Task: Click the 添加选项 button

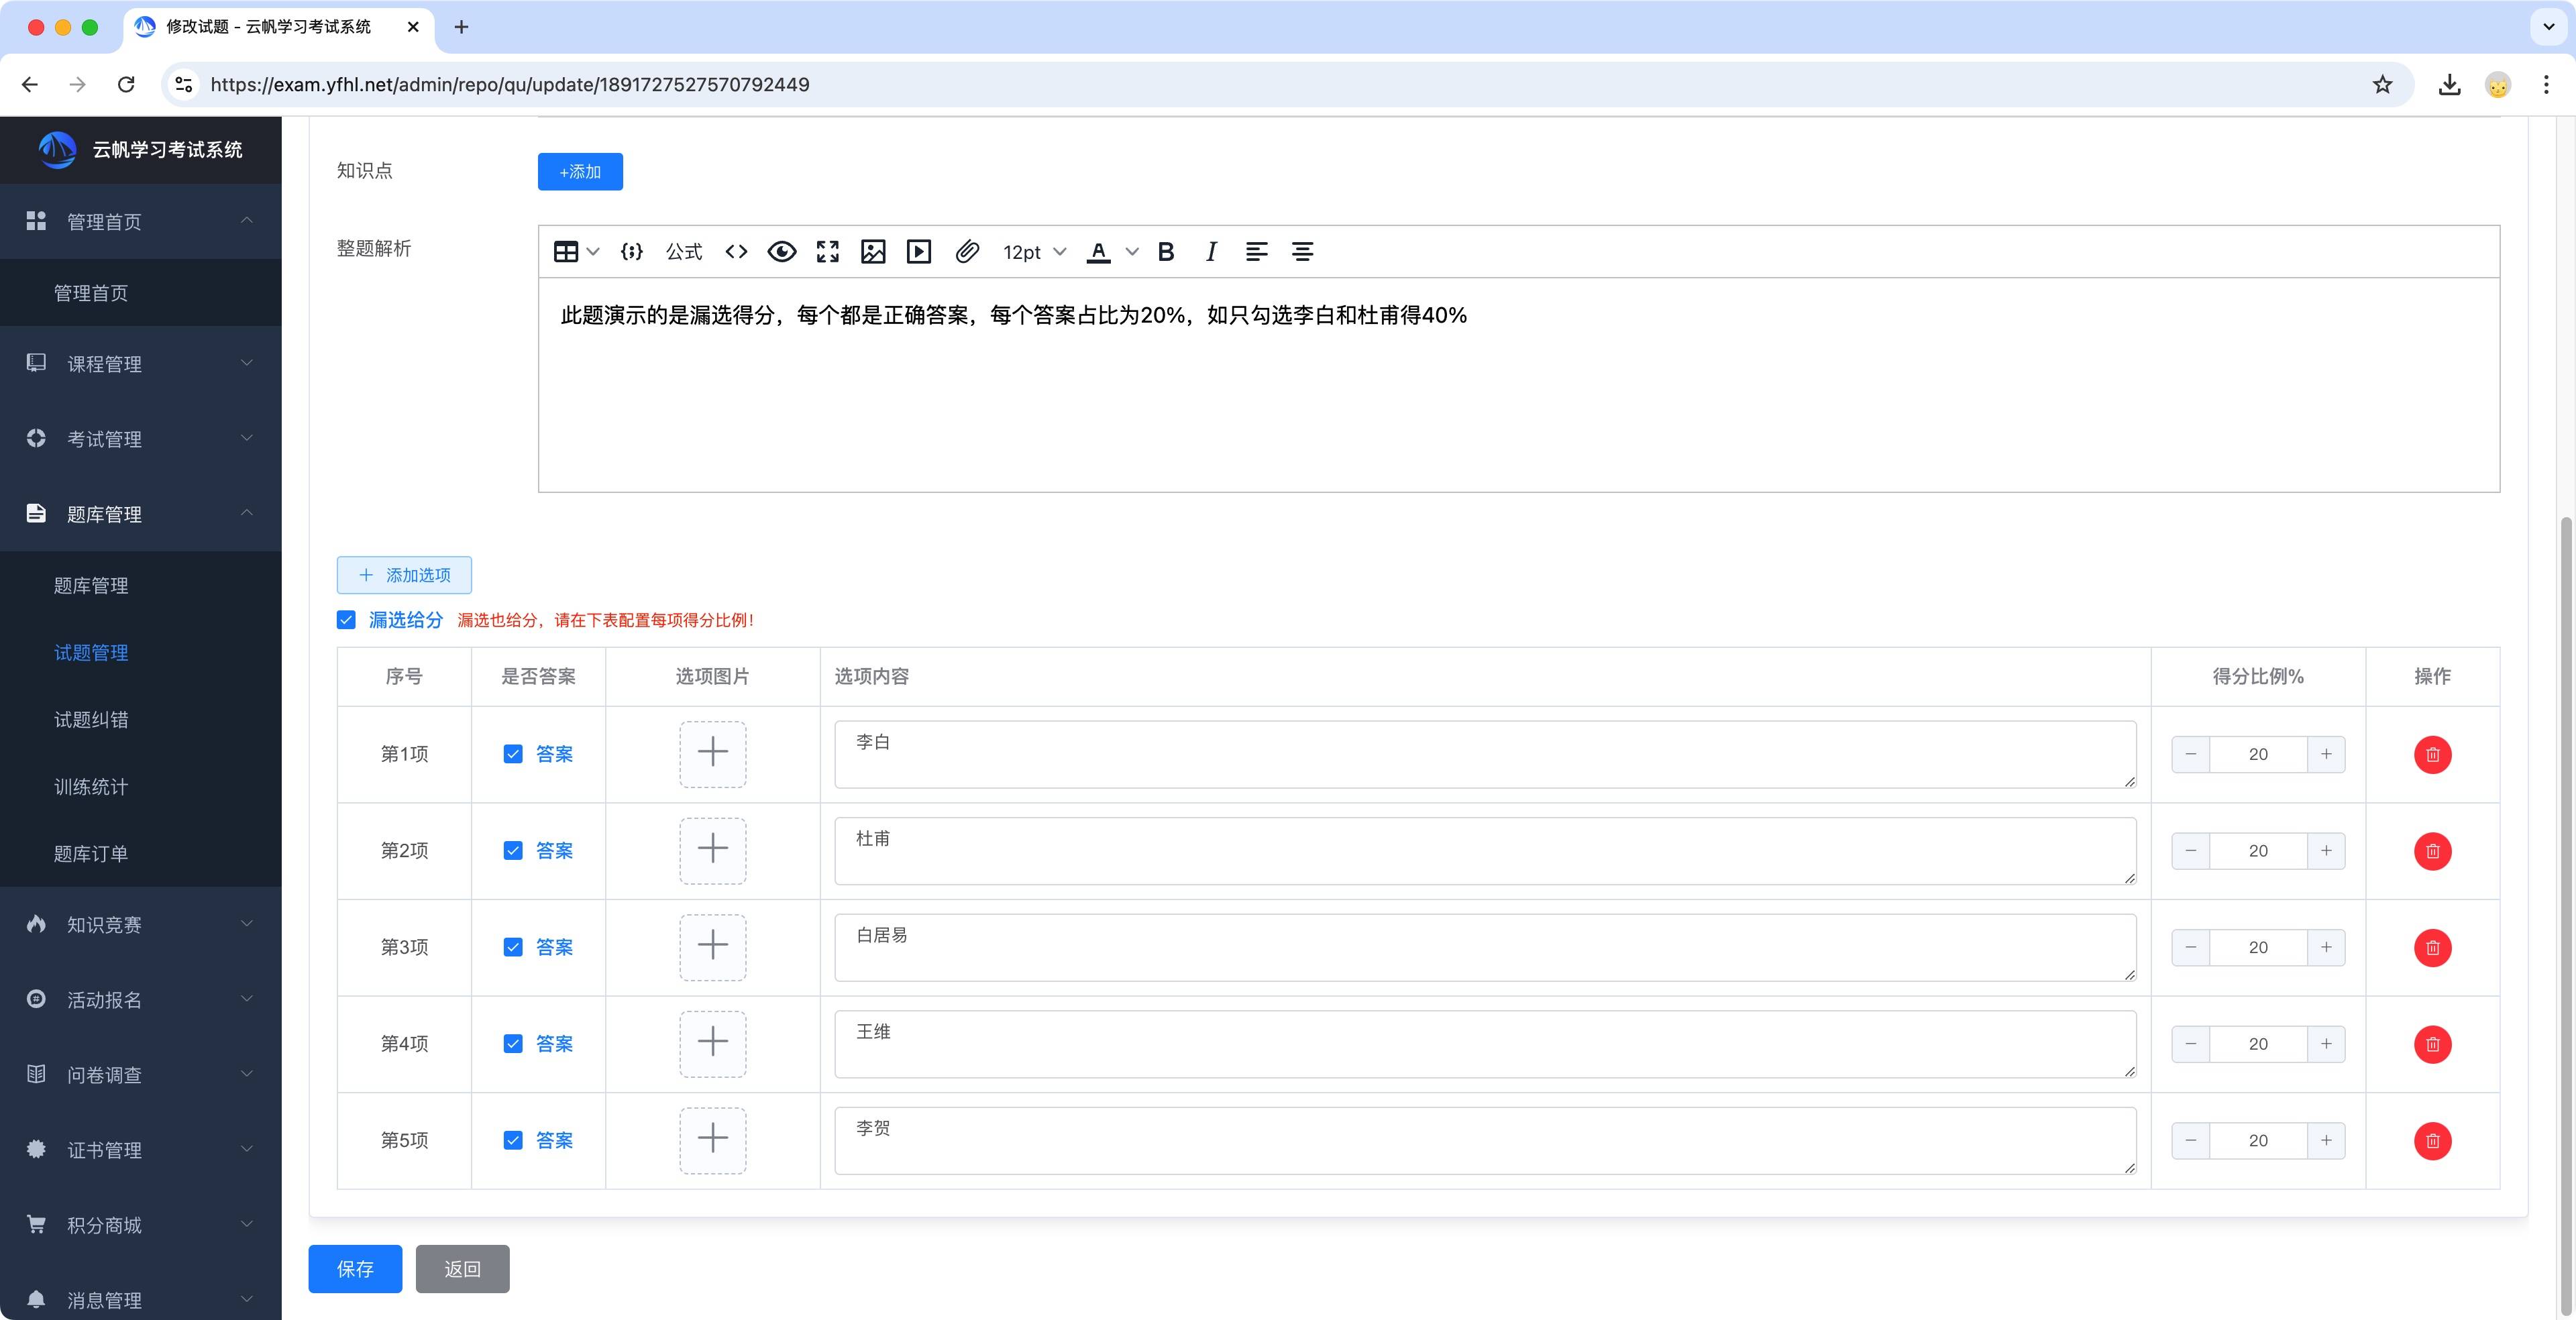Action: point(404,575)
